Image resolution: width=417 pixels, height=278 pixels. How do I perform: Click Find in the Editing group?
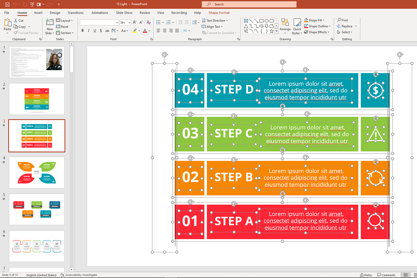[342, 20]
